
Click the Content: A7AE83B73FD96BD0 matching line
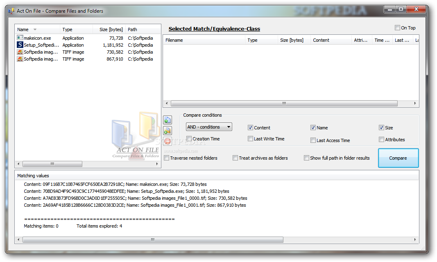point(136,198)
